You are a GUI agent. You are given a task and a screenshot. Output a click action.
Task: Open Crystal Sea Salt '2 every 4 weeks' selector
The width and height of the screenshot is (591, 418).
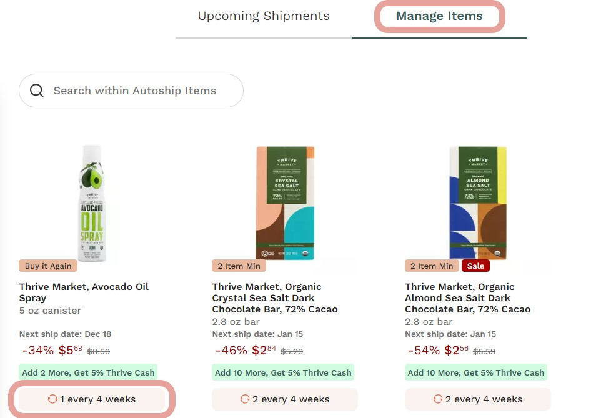pos(285,399)
